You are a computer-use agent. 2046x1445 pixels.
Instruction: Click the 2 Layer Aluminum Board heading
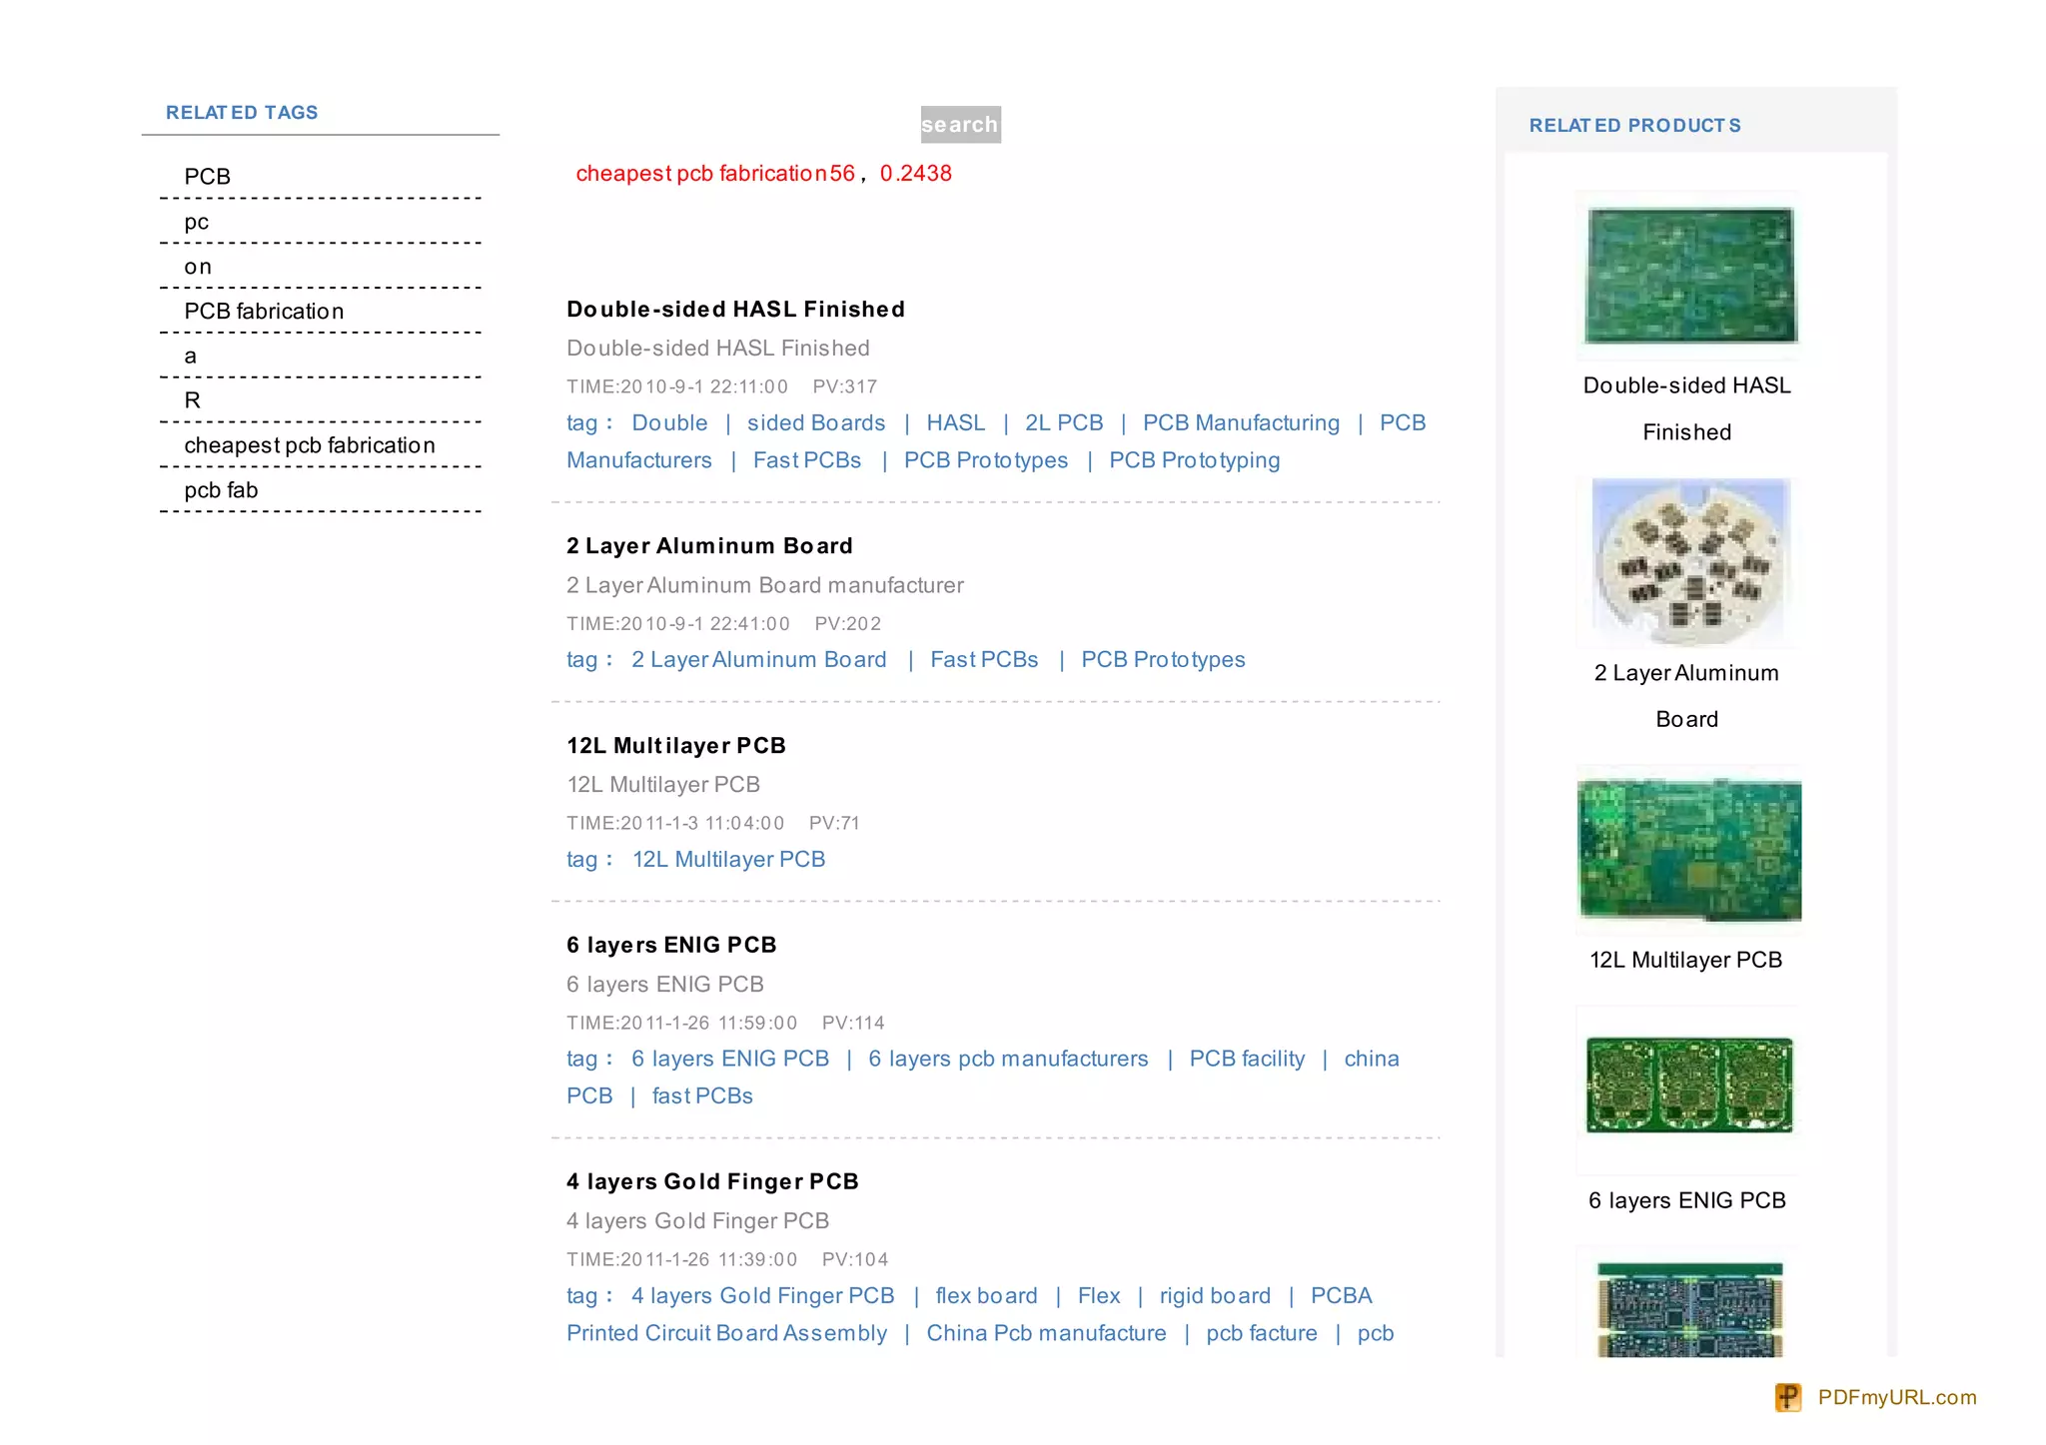[709, 546]
